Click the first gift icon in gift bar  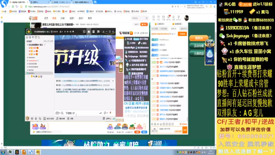(x=35, y=126)
